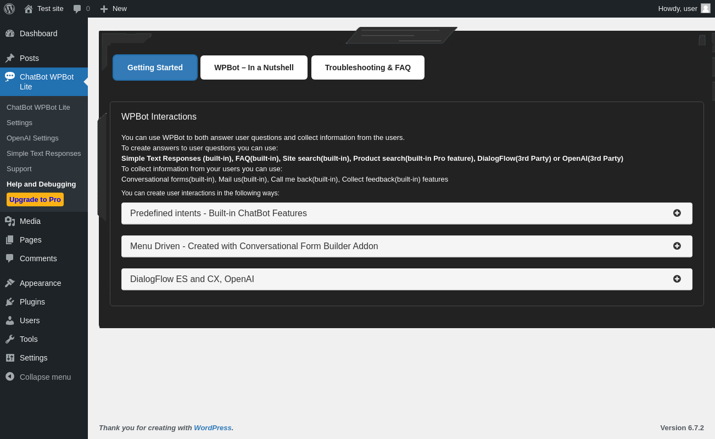Select Help and Debugging submenu item
The image size is (715, 439).
[x=41, y=184]
